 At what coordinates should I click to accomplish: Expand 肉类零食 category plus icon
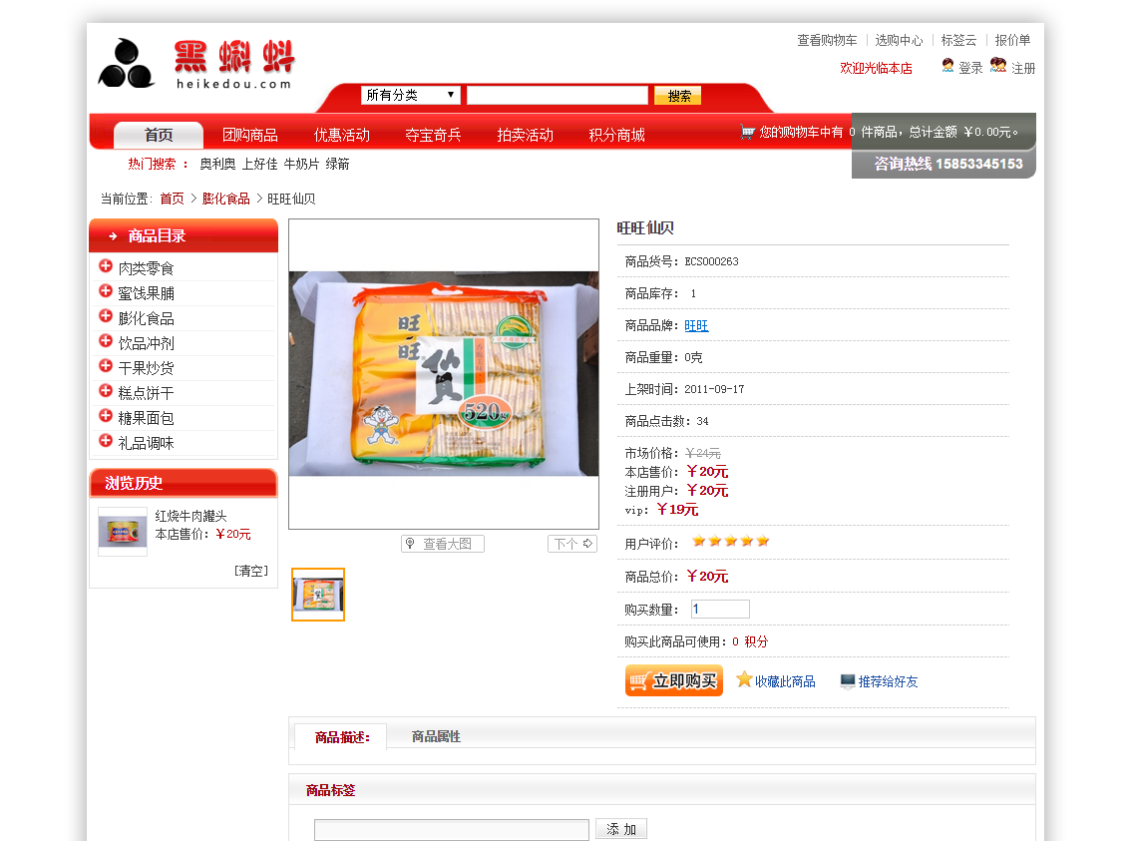click(105, 266)
